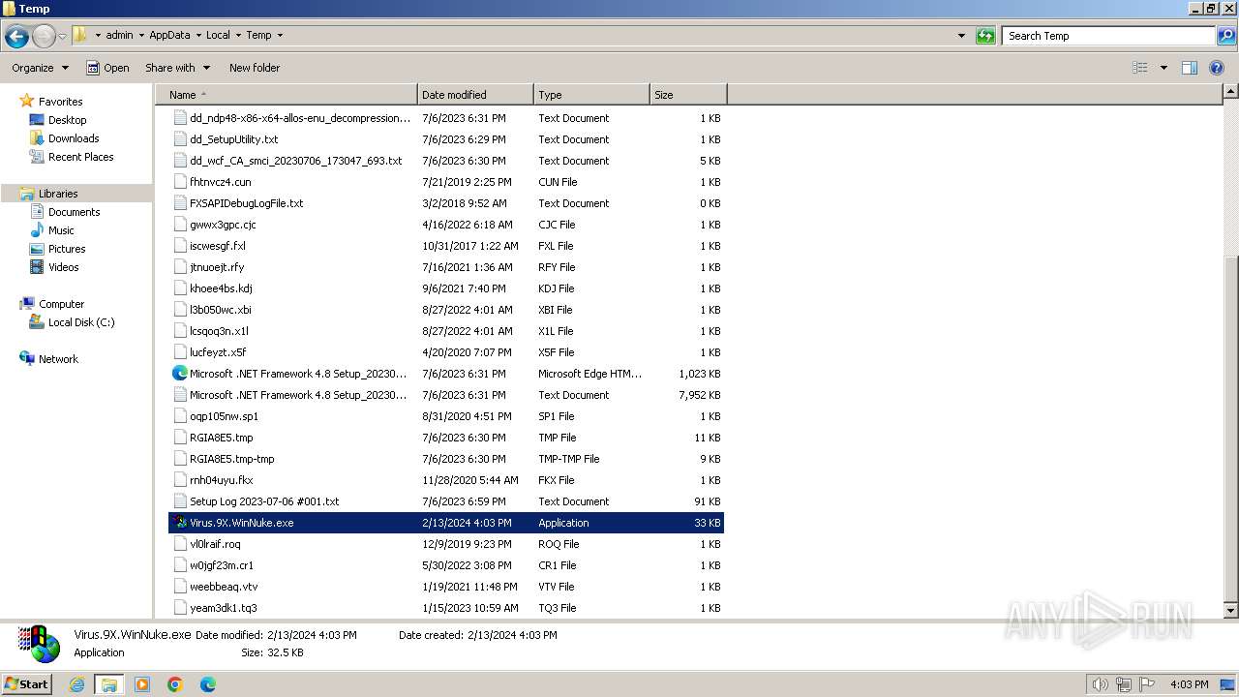
Task: Open Windows Media Player from taskbar
Action: click(142, 684)
